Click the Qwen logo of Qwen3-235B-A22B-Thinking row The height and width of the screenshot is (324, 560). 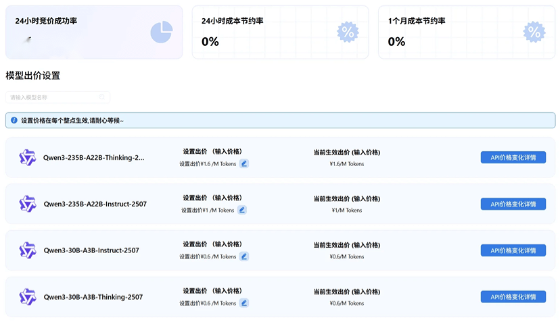28,157
